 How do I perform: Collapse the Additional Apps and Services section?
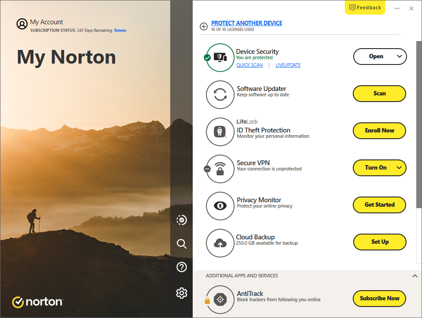pyautogui.click(x=415, y=276)
